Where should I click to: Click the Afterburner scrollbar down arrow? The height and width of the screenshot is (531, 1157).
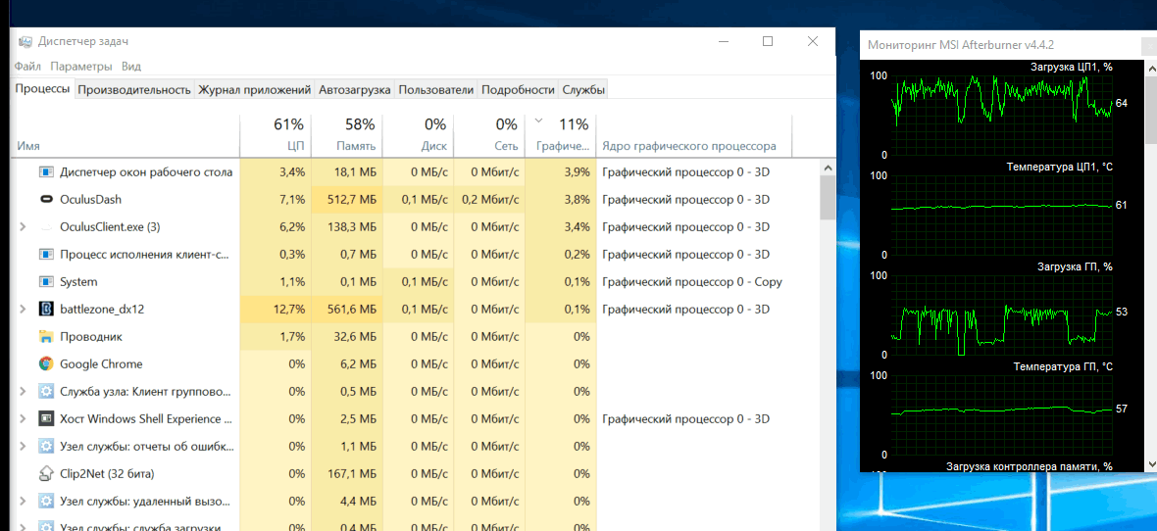1150,463
